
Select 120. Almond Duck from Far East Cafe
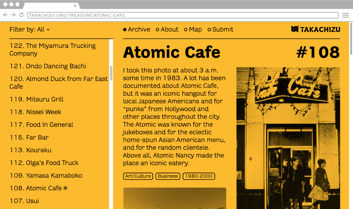click(59, 83)
